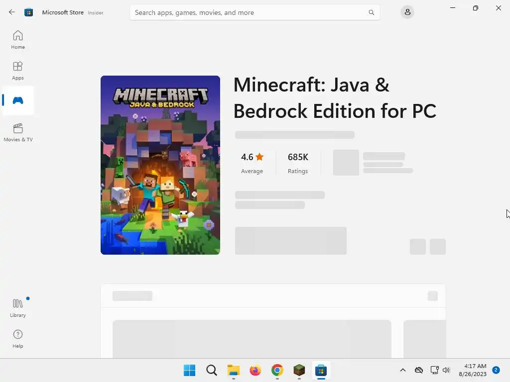Expand hidden system tray icons chevron
Viewport: 510px width, 382px height.
402,370
